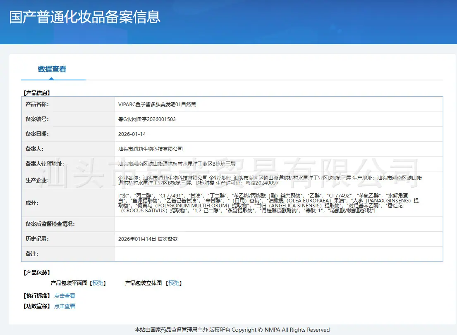Click the 备案人住所地址 address value

pyautogui.click(x=177, y=164)
